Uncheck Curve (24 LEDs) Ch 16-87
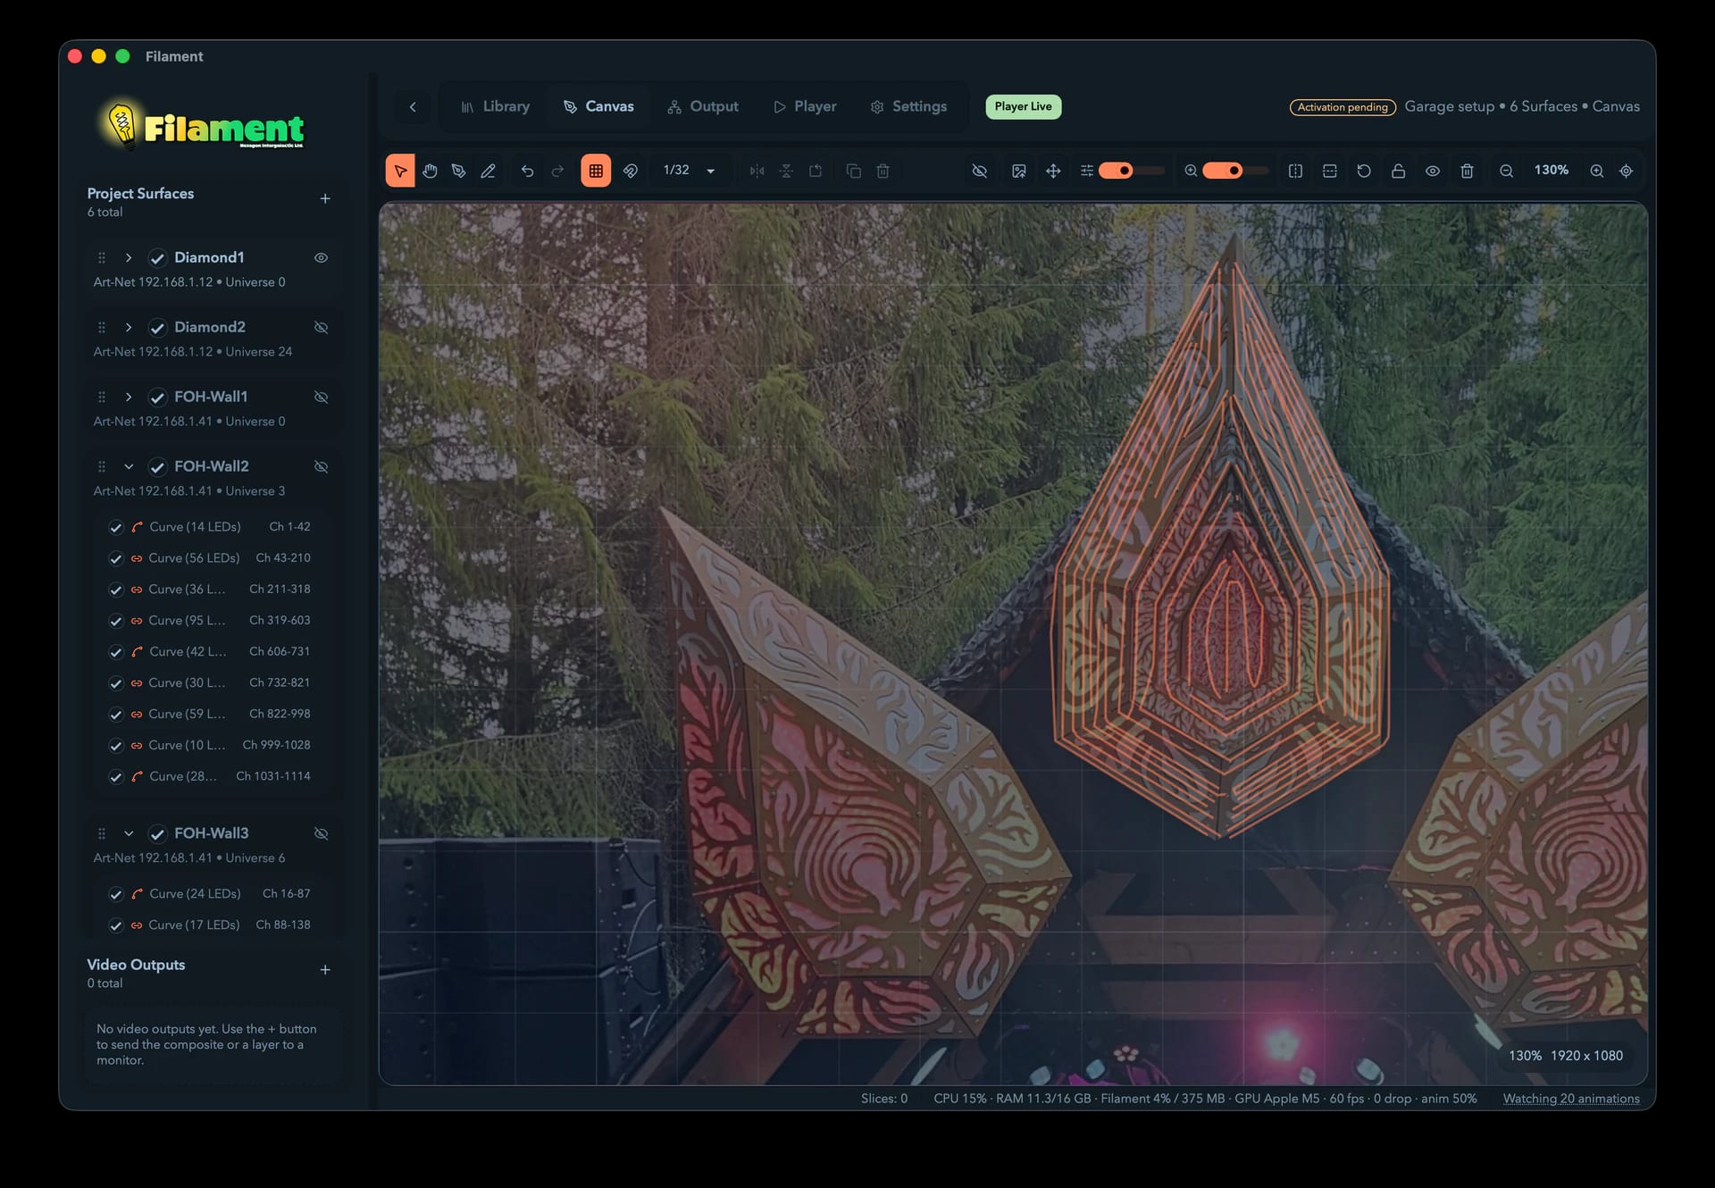 (x=115, y=894)
